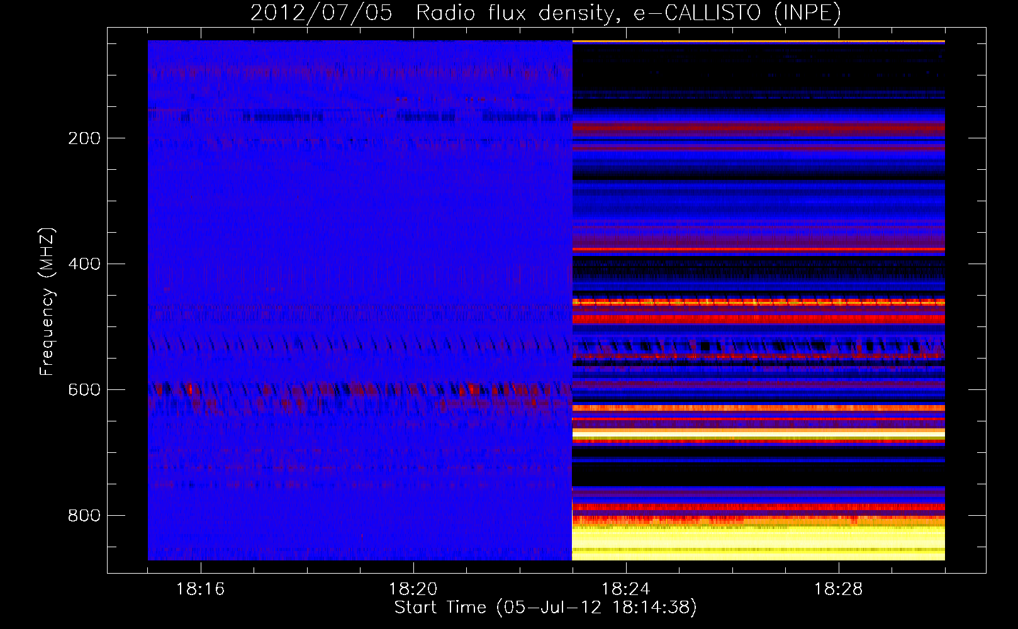Click the 'Start Time (05-Jul-12 18:14:38)' label

tap(545, 608)
